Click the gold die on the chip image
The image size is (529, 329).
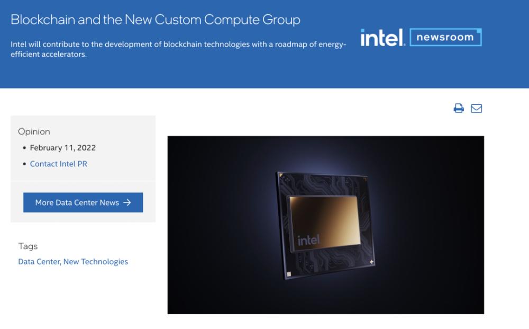324,223
